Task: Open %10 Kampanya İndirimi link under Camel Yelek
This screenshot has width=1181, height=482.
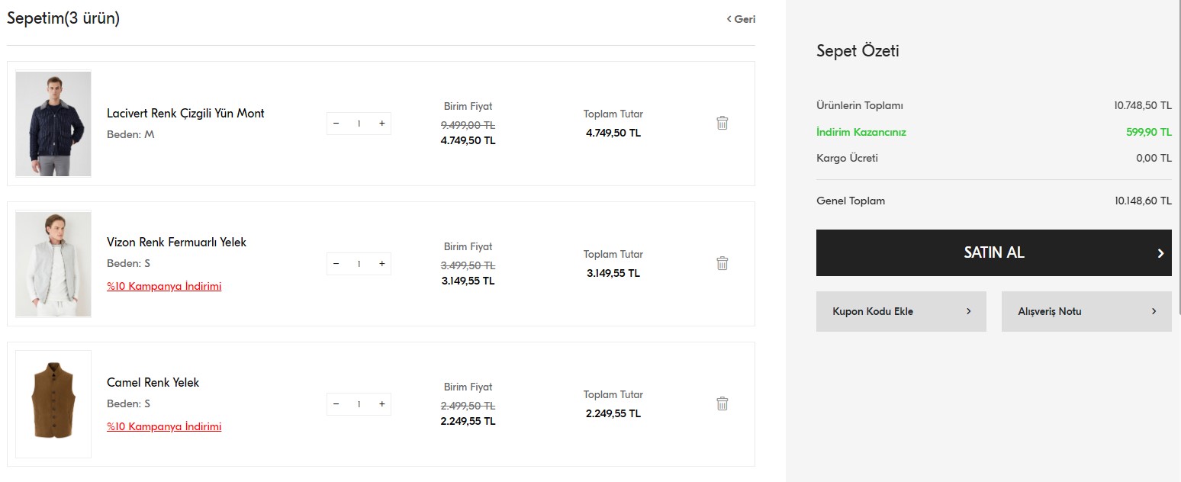Action: pyautogui.click(x=164, y=426)
